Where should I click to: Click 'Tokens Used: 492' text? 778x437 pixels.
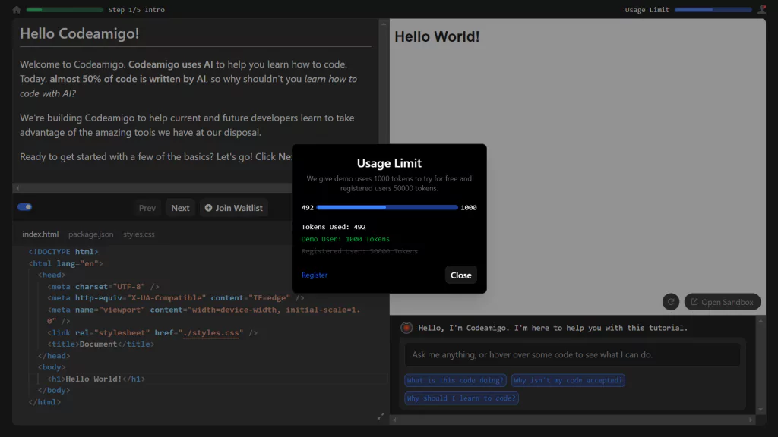334,227
